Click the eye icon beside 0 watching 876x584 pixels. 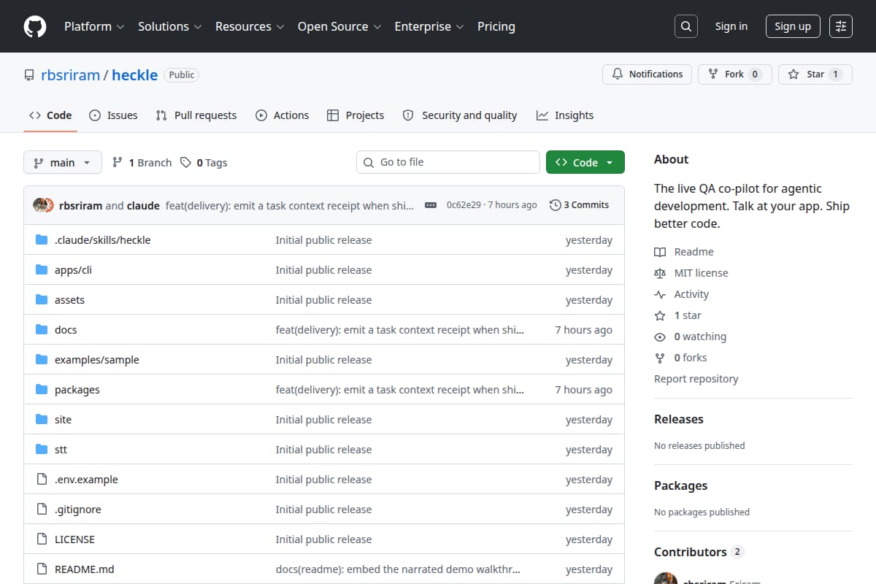pos(660,337)
